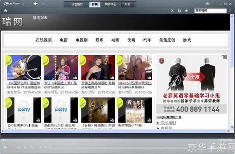
Task: Open the RealPlayer logo menu dropdown arrow
Action: pos(23,4)
